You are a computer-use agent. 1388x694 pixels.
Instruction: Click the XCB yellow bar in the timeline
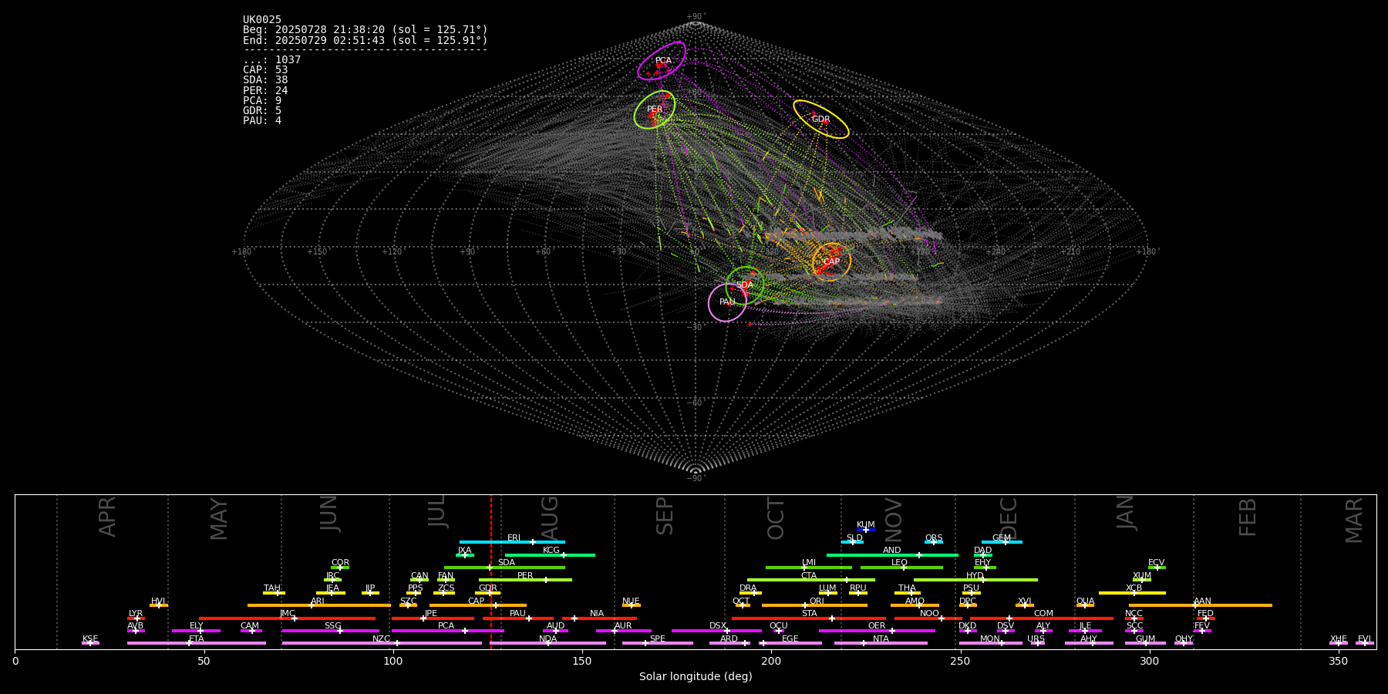pos(1132,593)
